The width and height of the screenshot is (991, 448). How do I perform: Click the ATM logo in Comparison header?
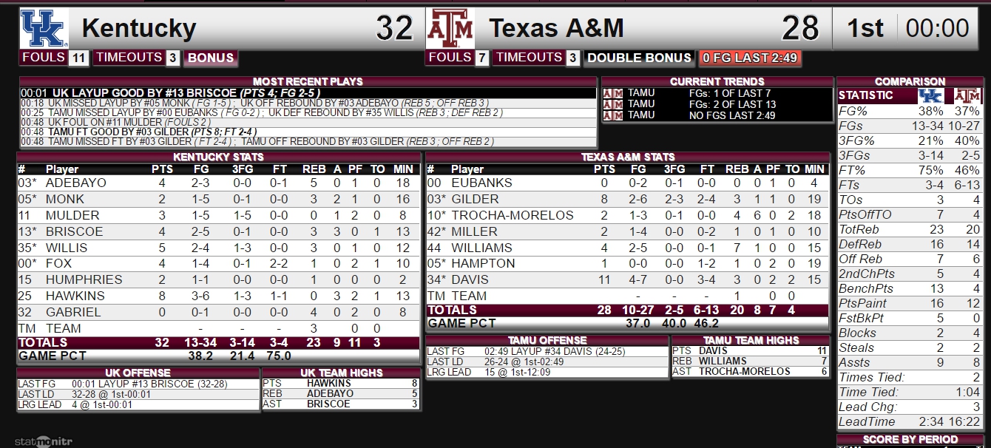pyautogui.click(x=966, y=95)
